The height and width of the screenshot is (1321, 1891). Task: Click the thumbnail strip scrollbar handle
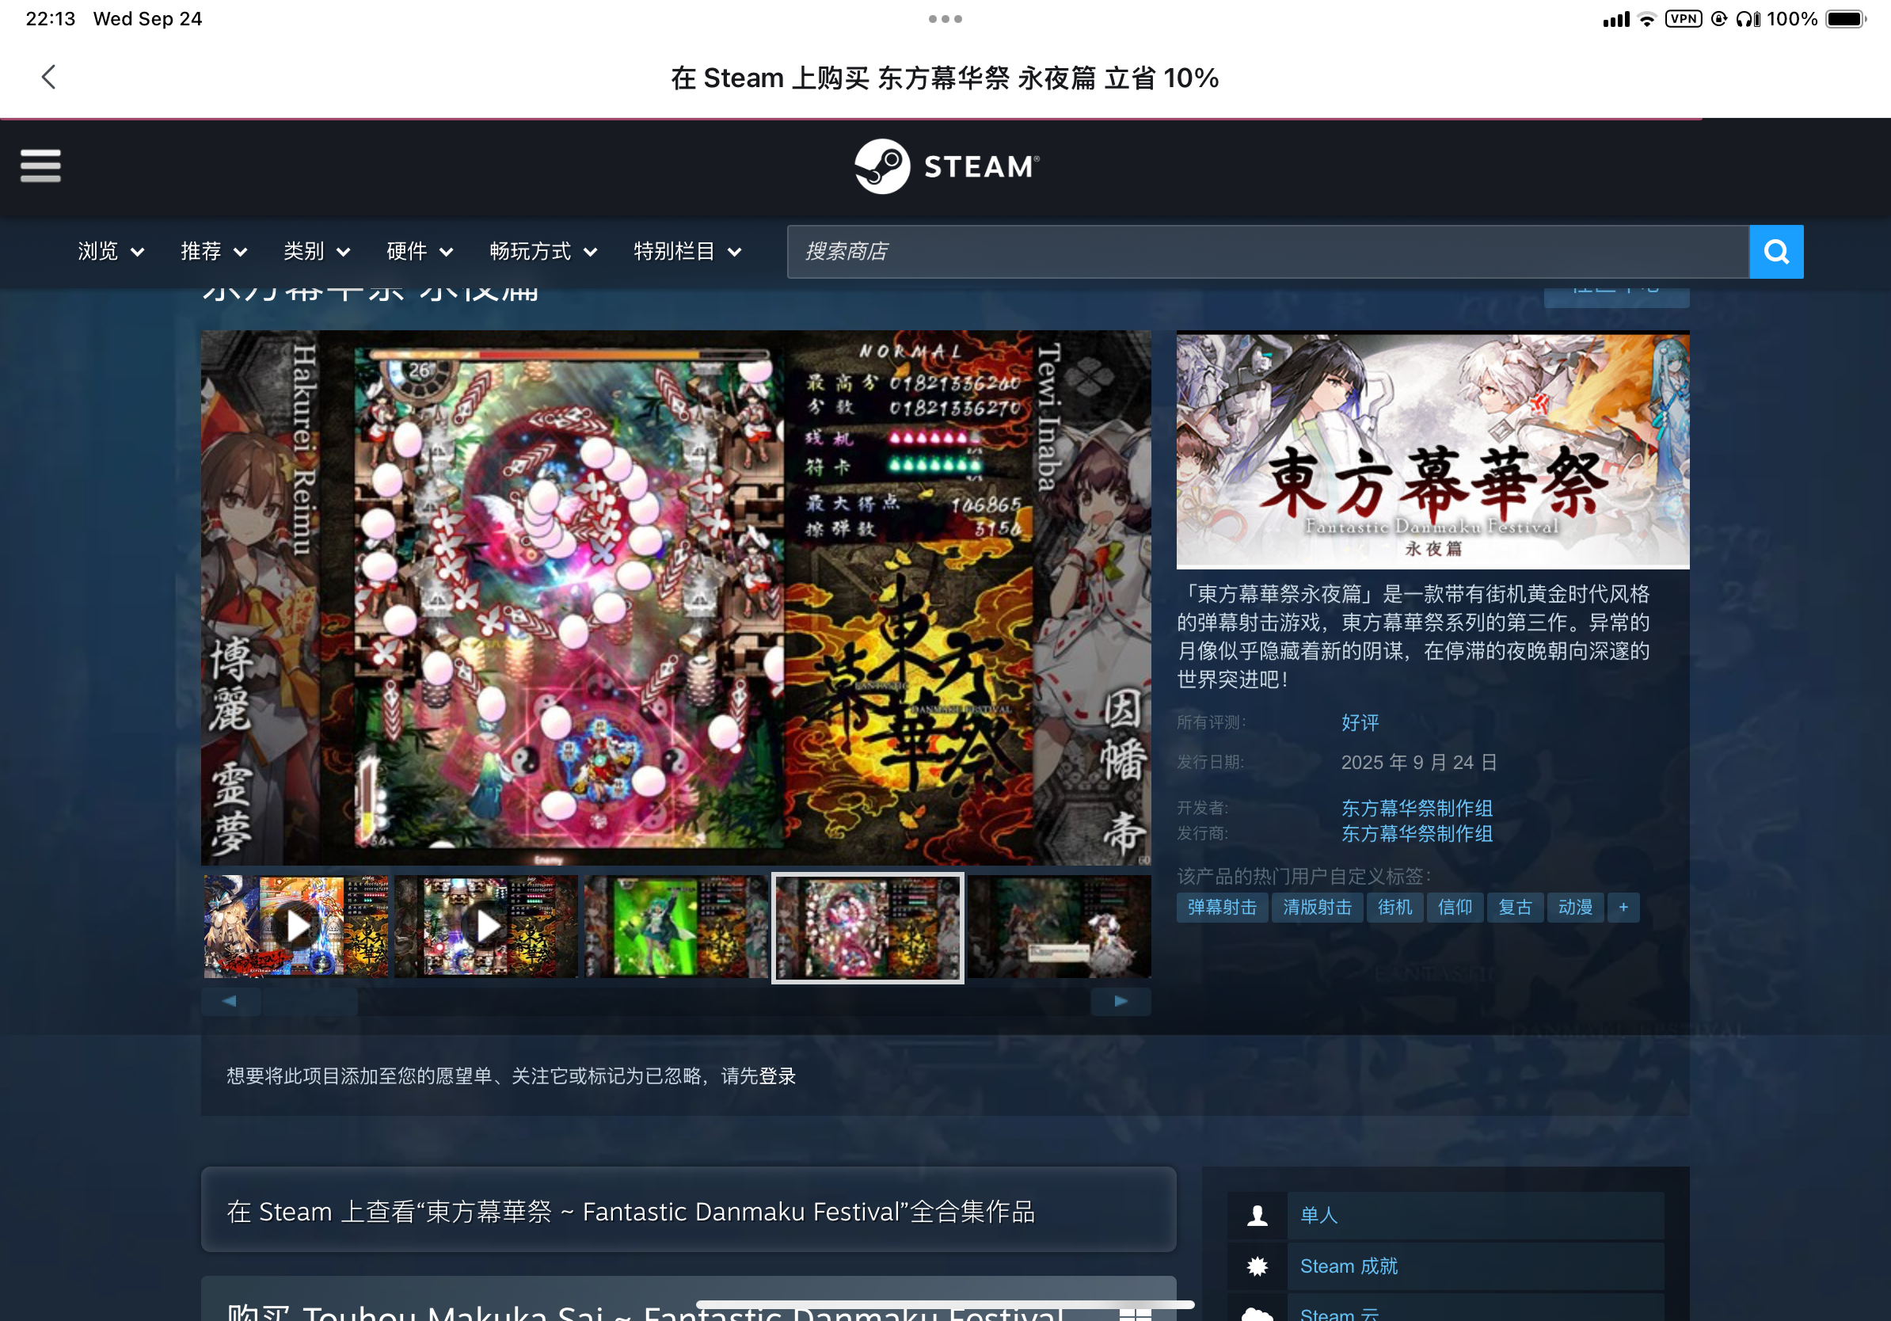tap(310, 1000)
